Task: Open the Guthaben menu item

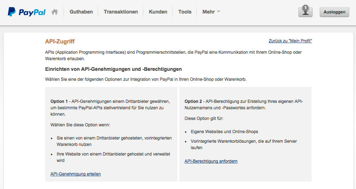Action: 81,12
